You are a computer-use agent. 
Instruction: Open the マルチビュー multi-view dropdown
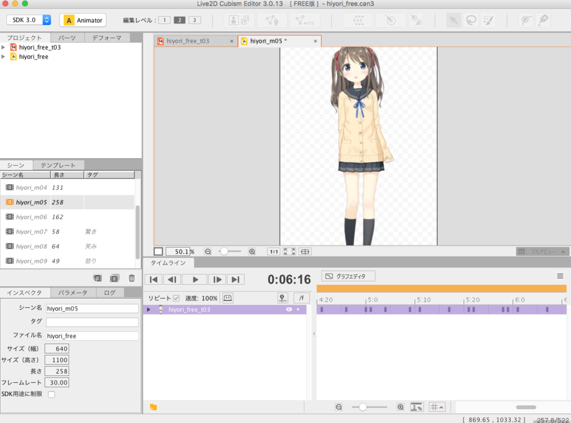pos(542,251)
